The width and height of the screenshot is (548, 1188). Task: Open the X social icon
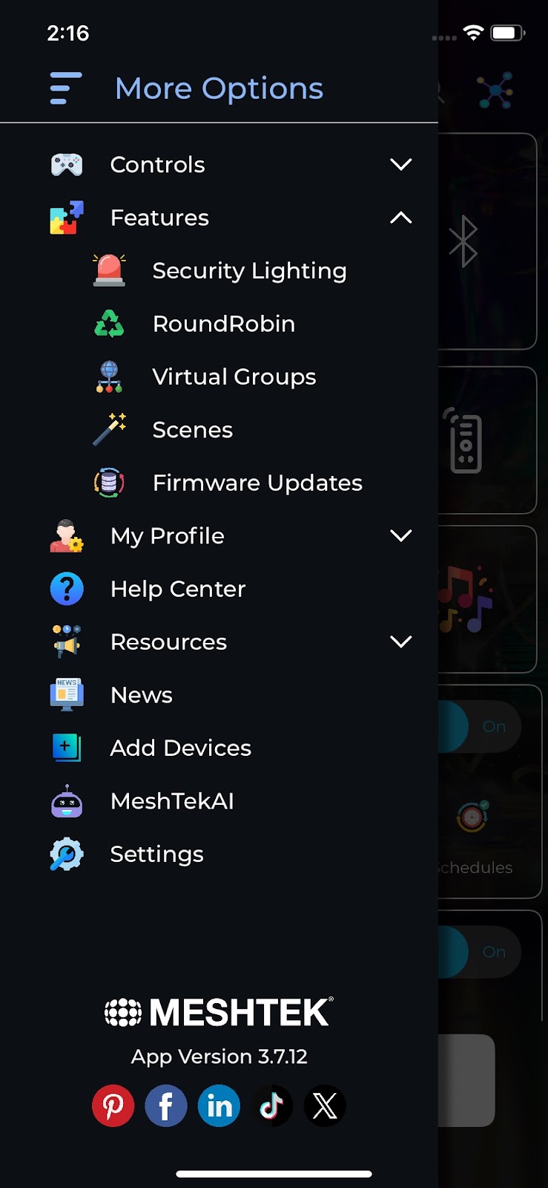coord(325,1106)
